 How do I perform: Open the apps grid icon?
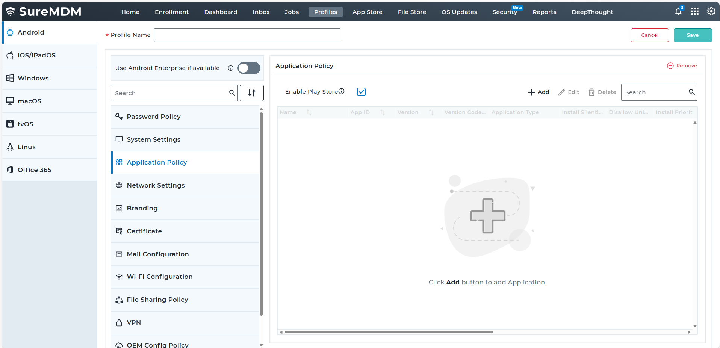(x=695, y=12)
